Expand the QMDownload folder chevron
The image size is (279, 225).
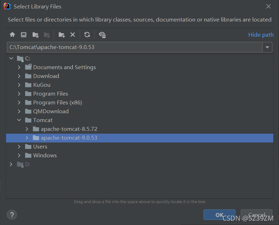pos(19,111)
